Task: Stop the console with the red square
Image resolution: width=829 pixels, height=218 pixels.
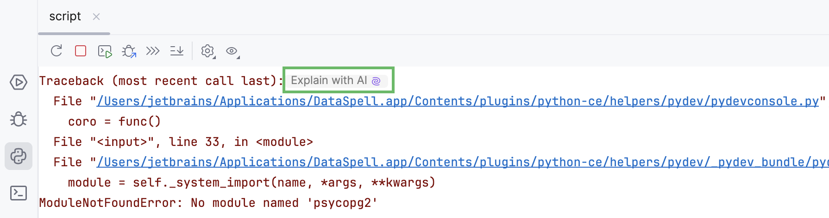Action: click(x=81, y=51)
